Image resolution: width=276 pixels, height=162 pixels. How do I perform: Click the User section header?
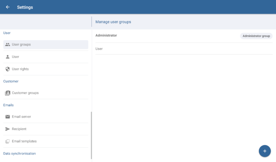(x=7, y=33)
